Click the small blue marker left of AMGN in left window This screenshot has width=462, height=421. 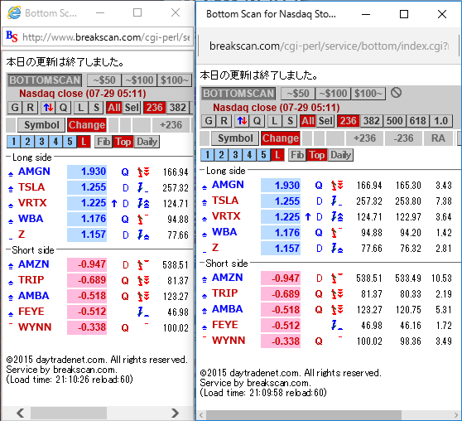tap(11, 174)
